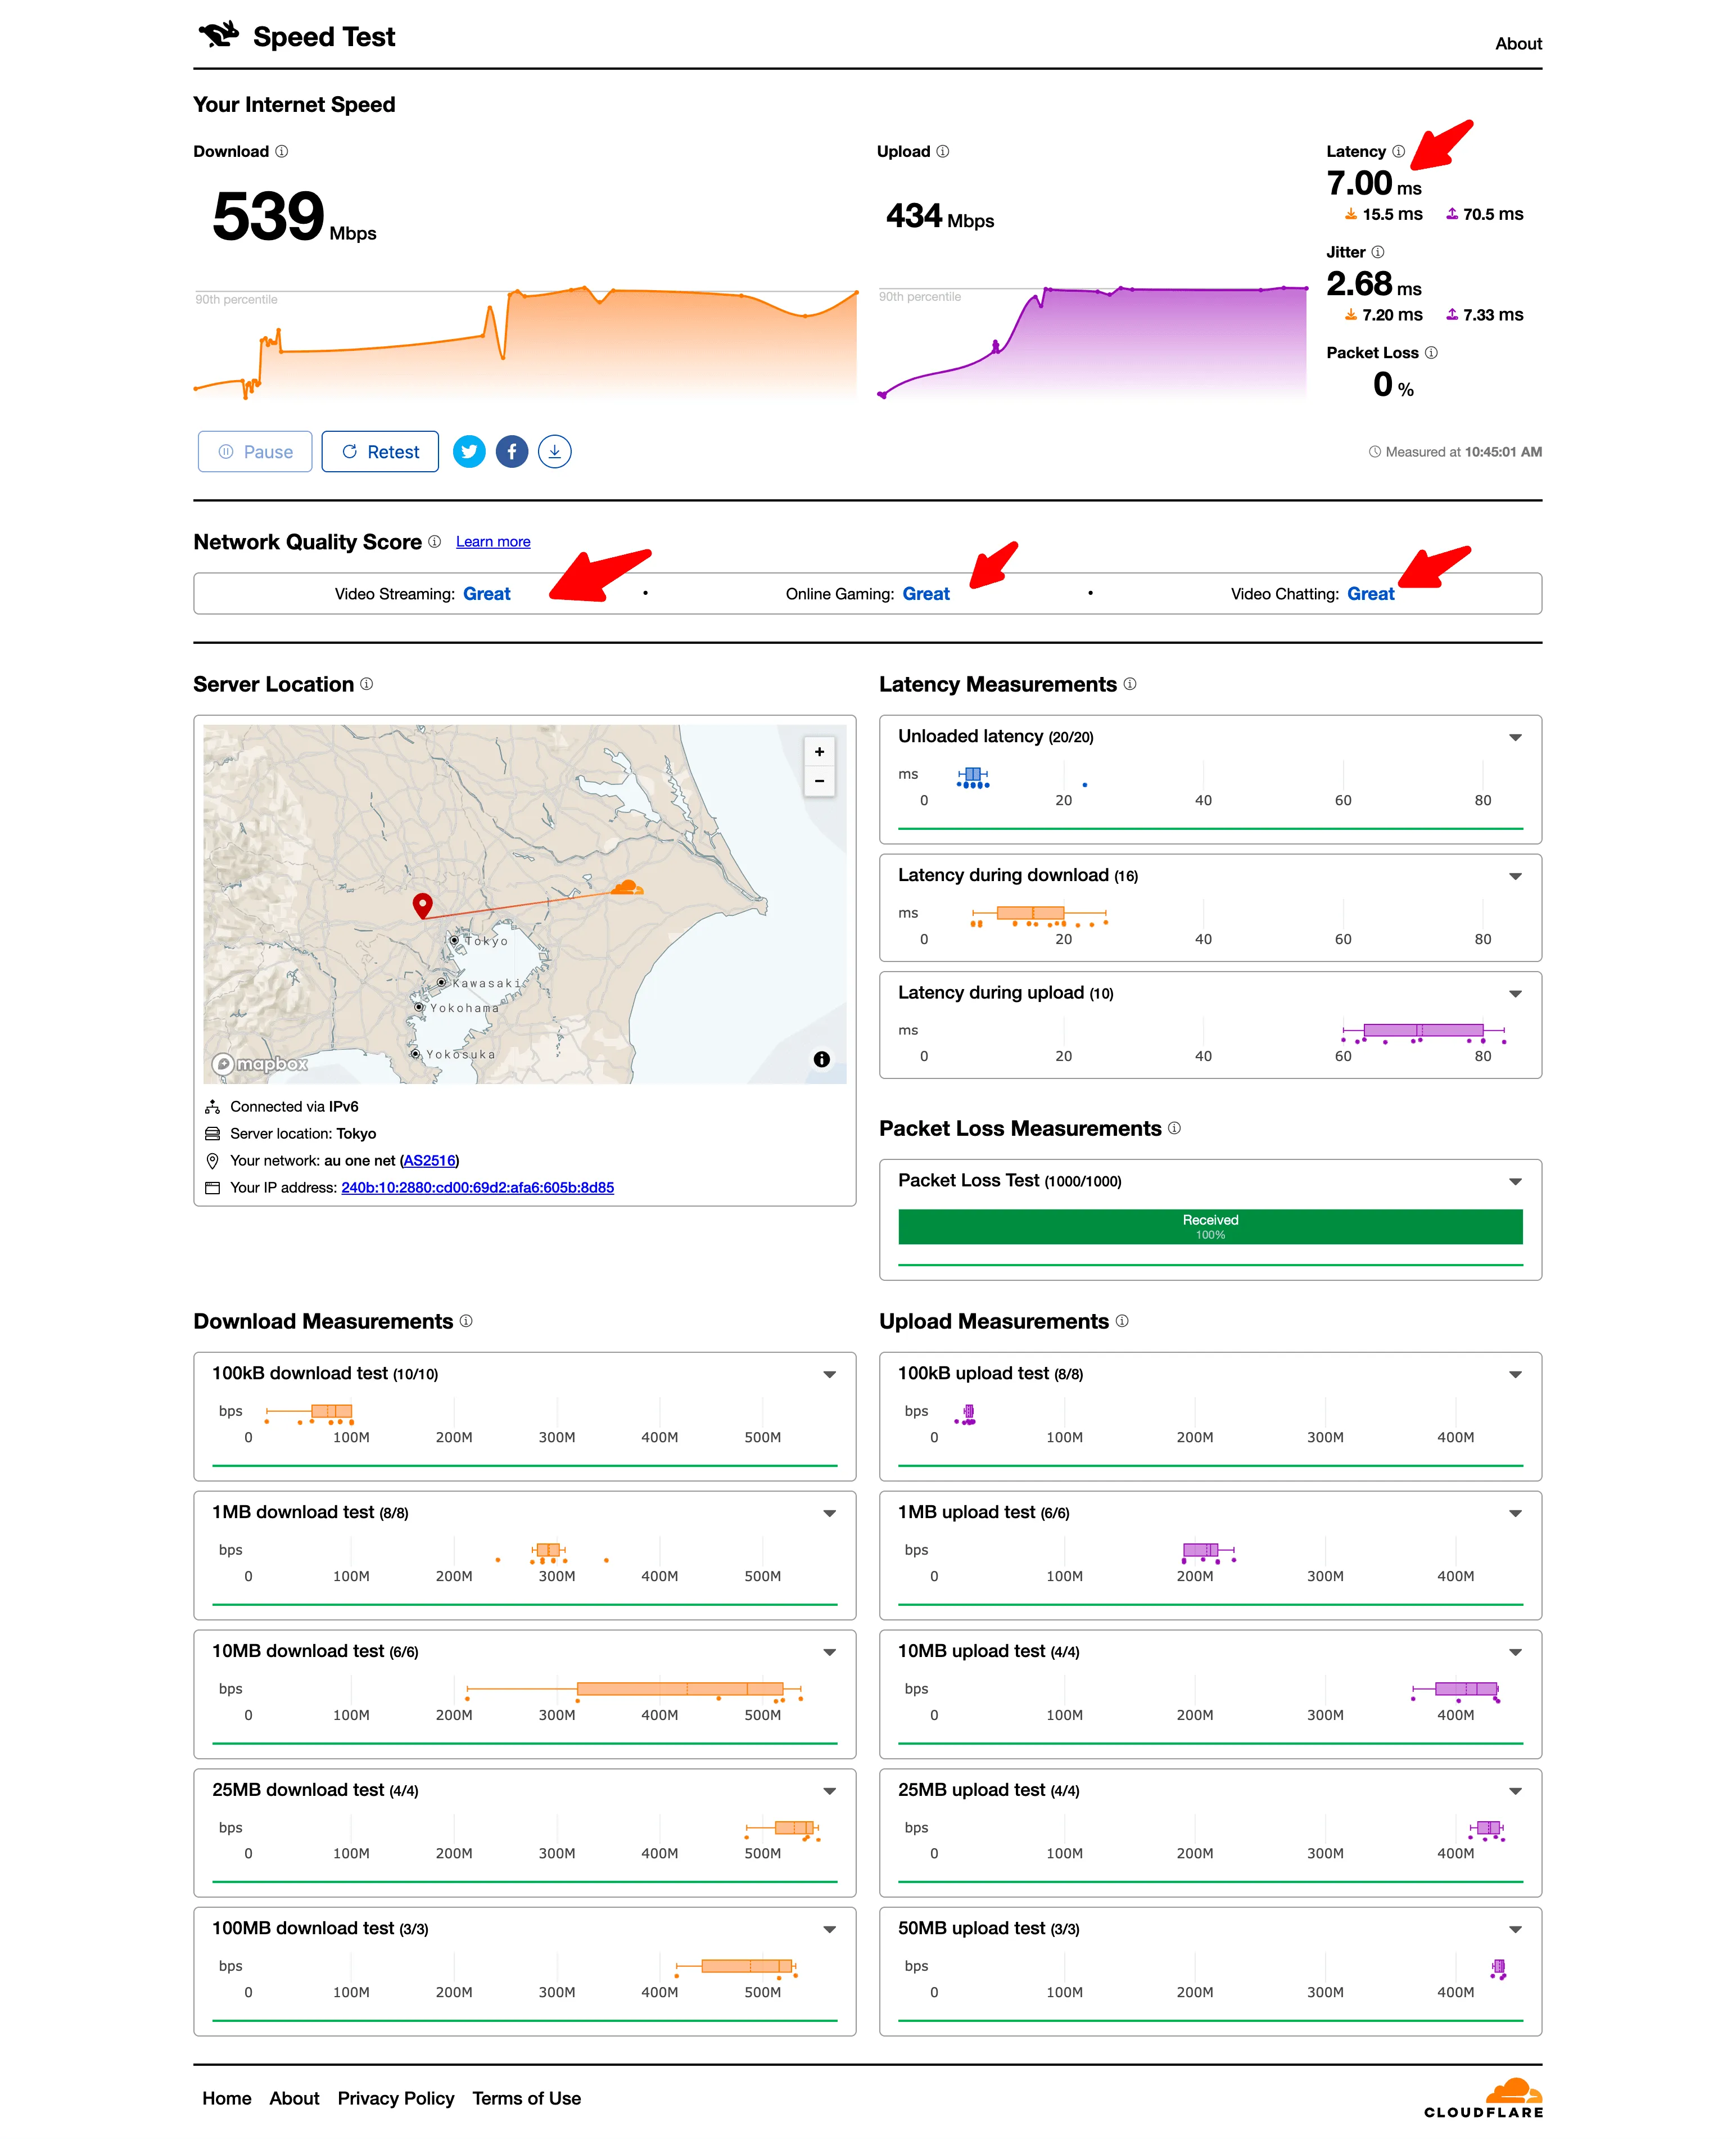Click the map attribution info icon
The width and height of the screenshot is (1736, 2140).
pyautogui.click(x=822, y=1060)
